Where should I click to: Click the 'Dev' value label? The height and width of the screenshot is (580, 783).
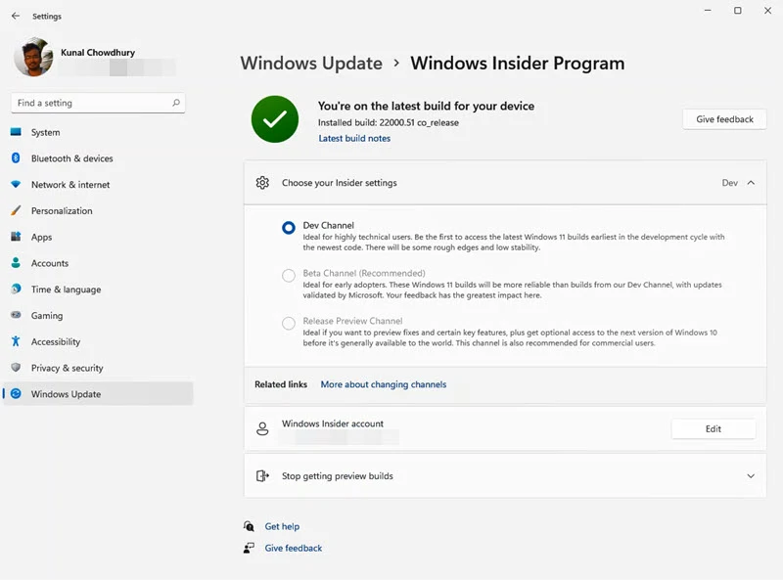click(729, 183)
